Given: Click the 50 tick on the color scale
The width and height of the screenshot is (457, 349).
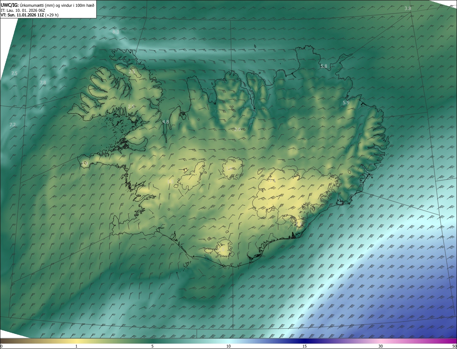Looking at the screenshot, I should 454,347.
